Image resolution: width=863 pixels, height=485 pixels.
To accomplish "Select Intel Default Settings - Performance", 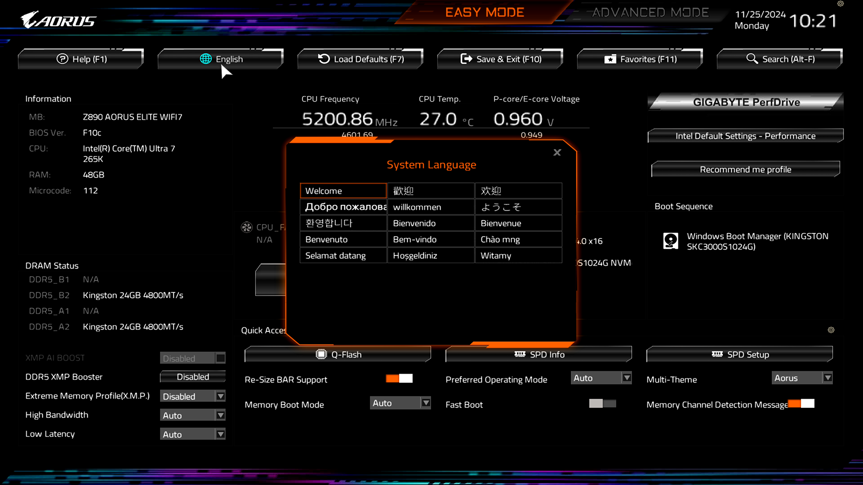I will point(745,136).
